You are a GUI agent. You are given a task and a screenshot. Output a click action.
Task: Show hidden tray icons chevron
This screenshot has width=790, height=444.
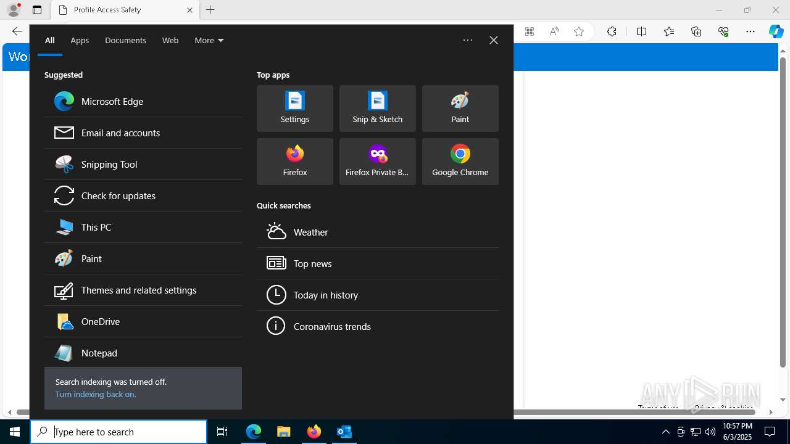coord(665,432)
